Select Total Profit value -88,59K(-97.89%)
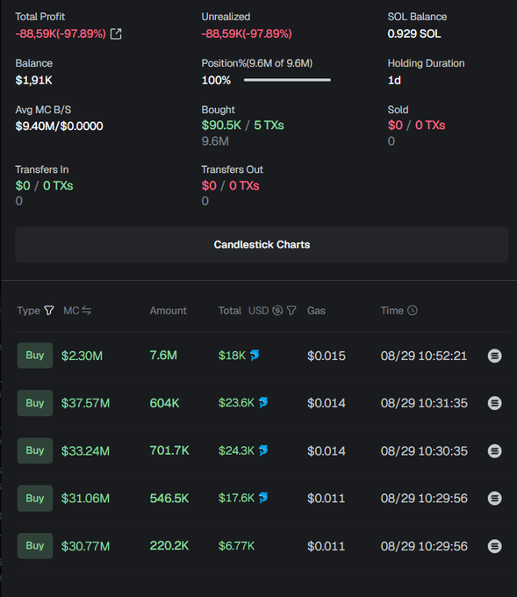The image size is (517, 597). 61,34
